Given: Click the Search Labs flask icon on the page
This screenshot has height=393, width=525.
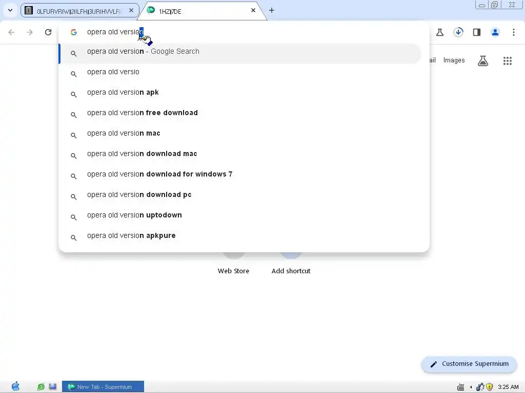Looking at the screenshot, I should coord(483,61).
